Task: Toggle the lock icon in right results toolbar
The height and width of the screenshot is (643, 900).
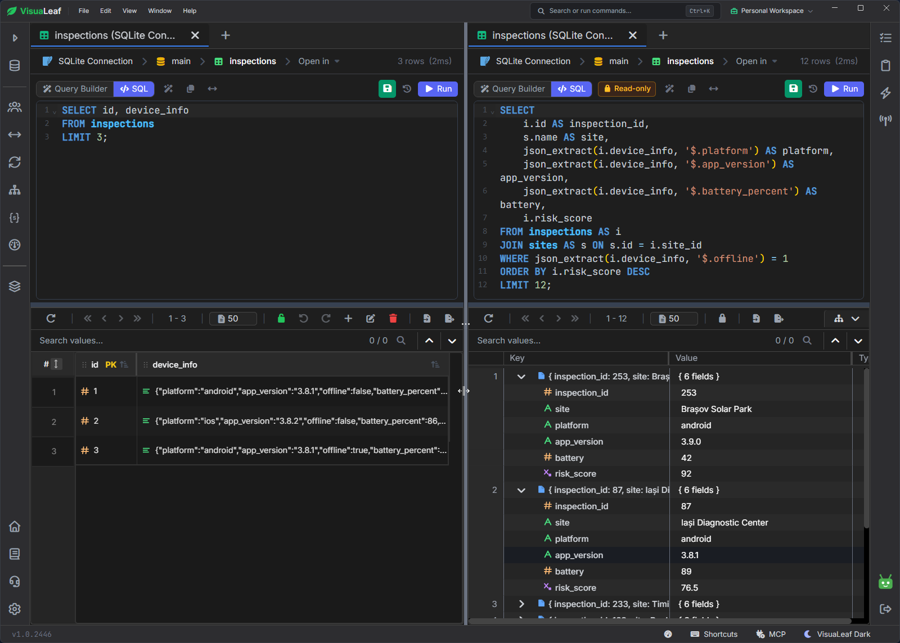Action: point(722,319)
